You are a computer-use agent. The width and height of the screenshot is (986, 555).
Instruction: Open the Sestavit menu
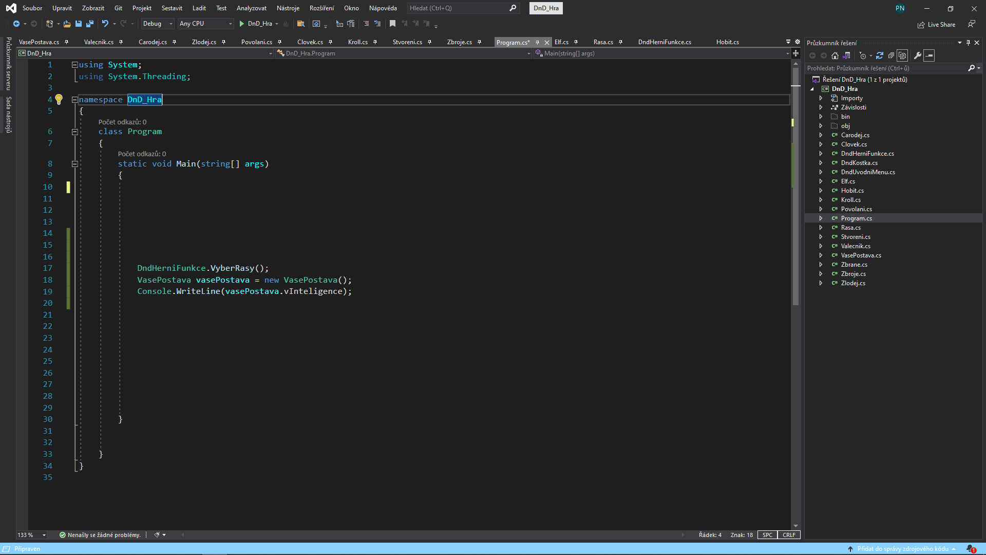[172, 8]
